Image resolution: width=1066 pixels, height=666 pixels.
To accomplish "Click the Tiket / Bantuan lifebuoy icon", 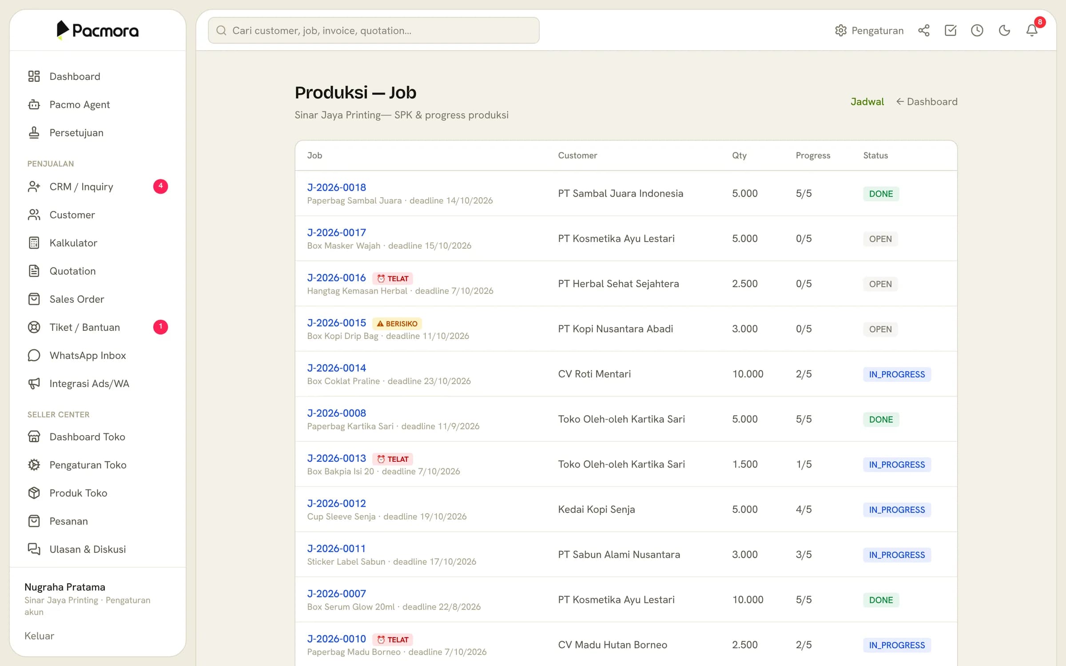I will click(x=34, y=327).
